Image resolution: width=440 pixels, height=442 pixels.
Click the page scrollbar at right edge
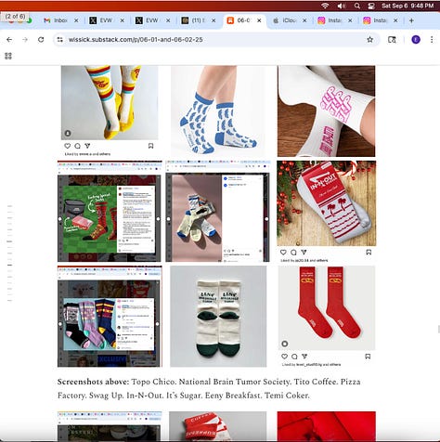pyautogui.click(x=439, y=329)
